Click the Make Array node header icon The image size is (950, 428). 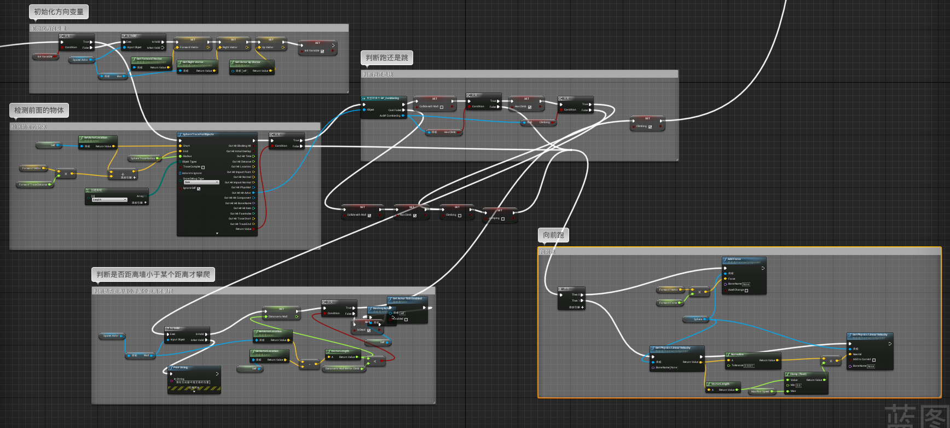point(88,190)
